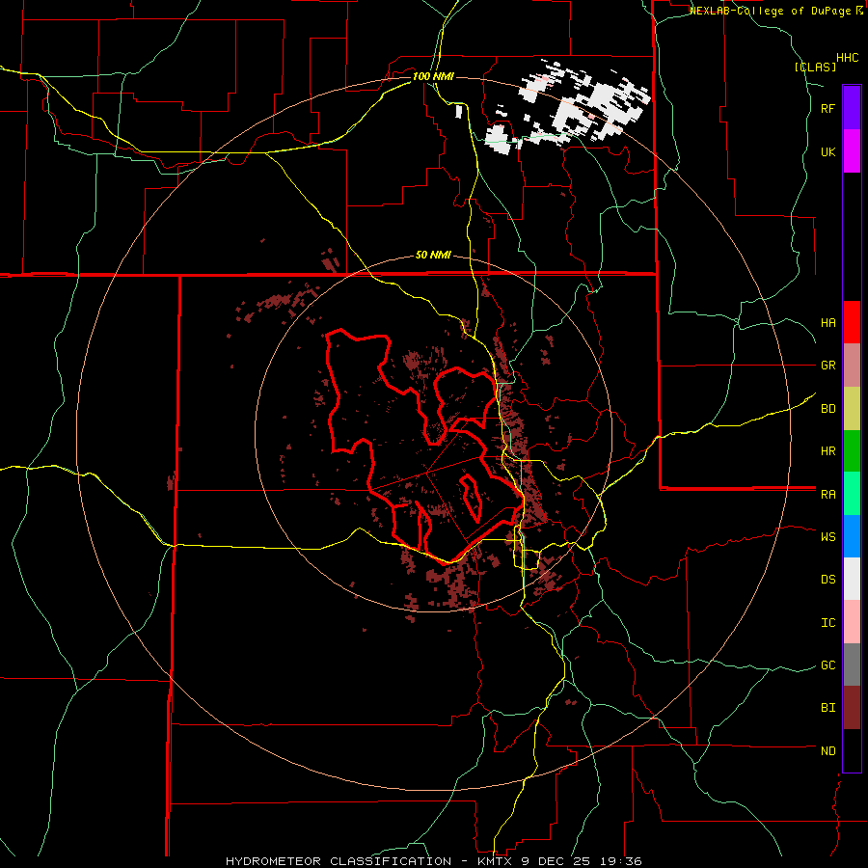Click the RA light-green legend swatch
Viewport: 868px width, 868px height.
852,494
